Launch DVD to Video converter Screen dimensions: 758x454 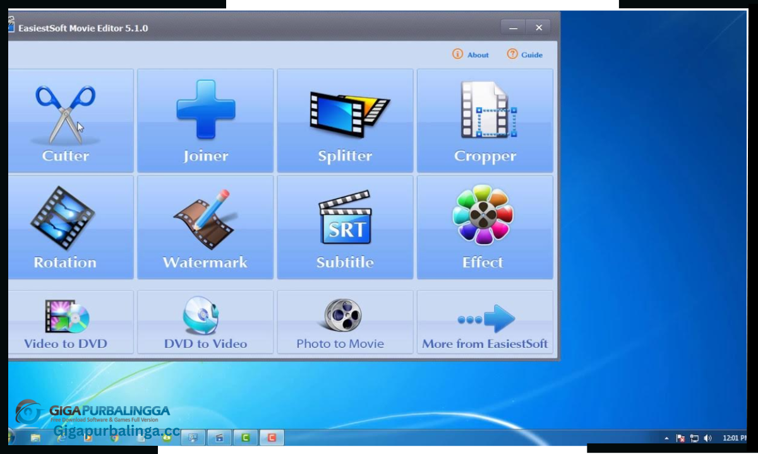point(205,322)
